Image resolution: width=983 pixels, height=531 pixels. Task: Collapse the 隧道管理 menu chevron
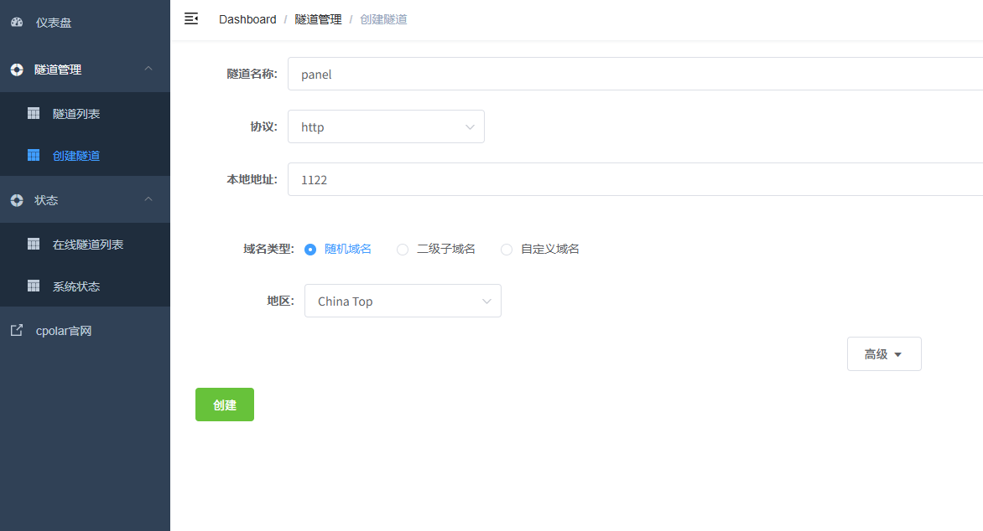pyautogui.click(x=148, y=70)
